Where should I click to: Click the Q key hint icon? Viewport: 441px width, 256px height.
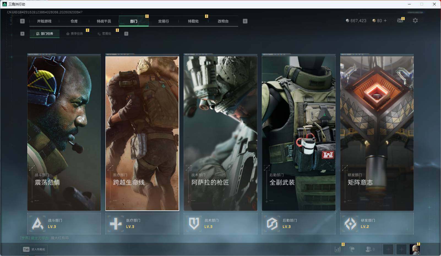tap(23, 21)
